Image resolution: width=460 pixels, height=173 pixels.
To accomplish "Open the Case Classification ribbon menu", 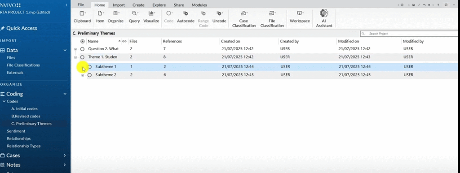I will (244, 19).
